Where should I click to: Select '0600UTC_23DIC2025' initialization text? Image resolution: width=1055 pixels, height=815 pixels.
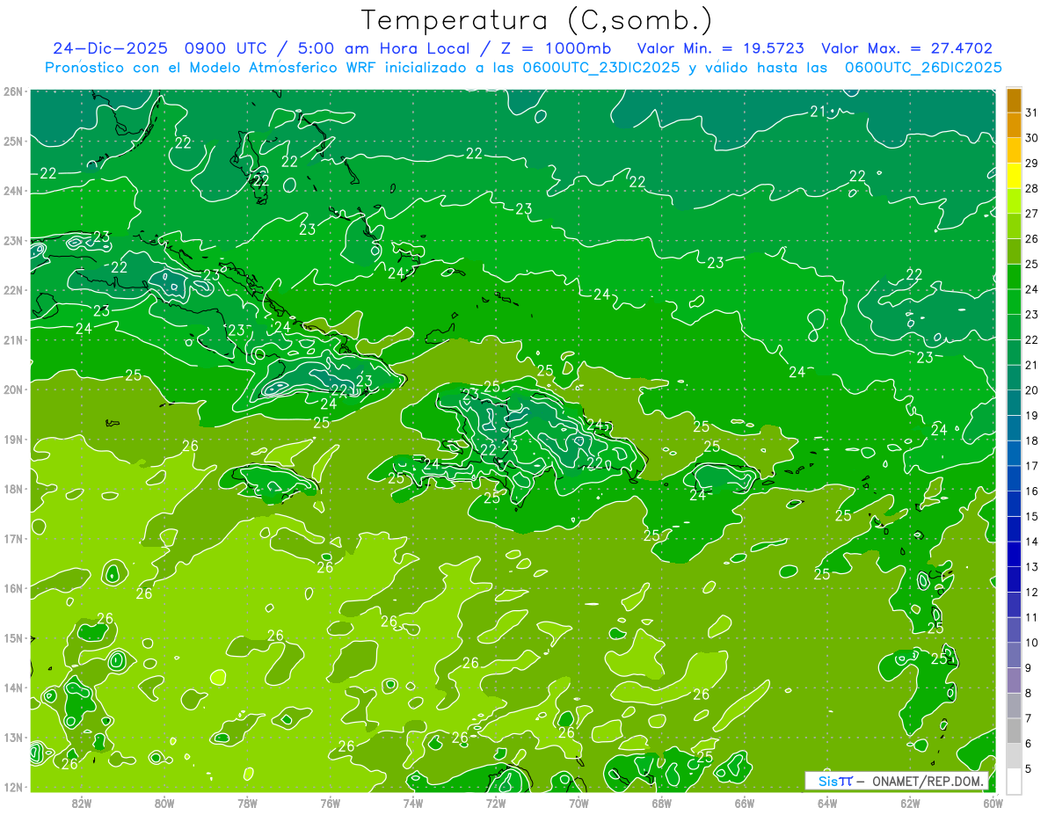point(601,68)
